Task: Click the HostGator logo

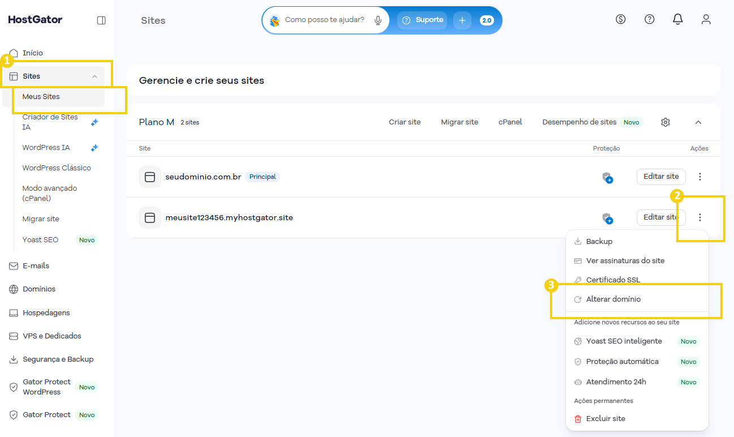Action: [35, 20]
